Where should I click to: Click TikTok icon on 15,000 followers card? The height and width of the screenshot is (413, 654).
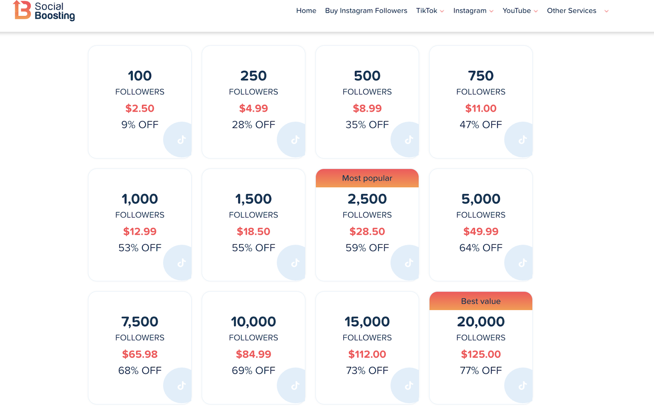tap(409, 386)
